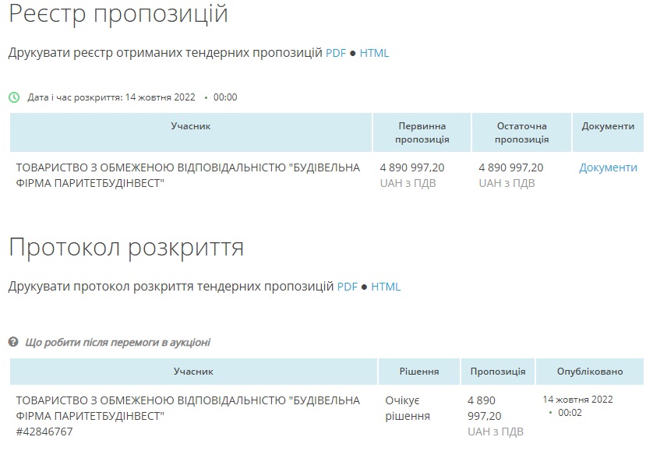The height and width of the screenshot is (451, 646).
Task: Open HTML of the disclosure protocol
Action: pos(386,287)
